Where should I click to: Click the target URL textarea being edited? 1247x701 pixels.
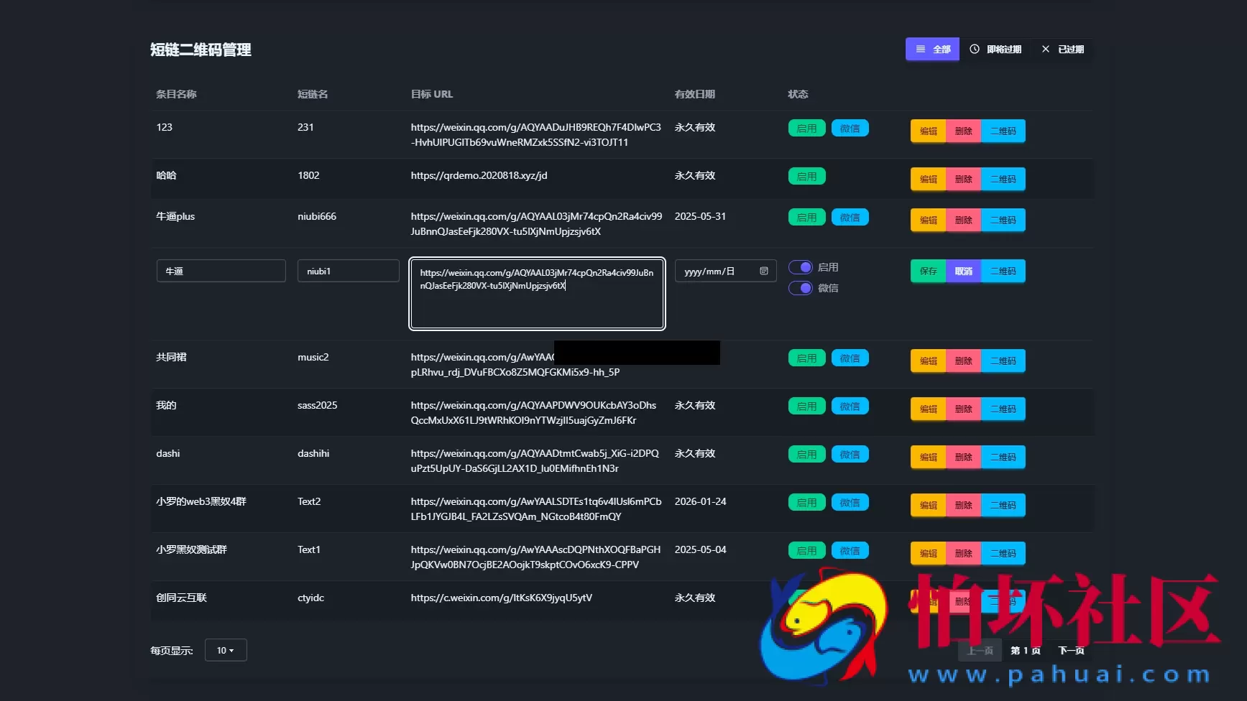pyautogui.click(x=537, y=294)
